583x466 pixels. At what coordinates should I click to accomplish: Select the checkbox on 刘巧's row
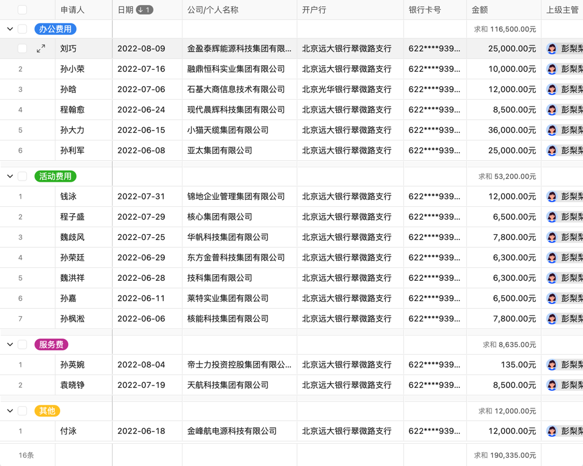click(x=22, y=49)
